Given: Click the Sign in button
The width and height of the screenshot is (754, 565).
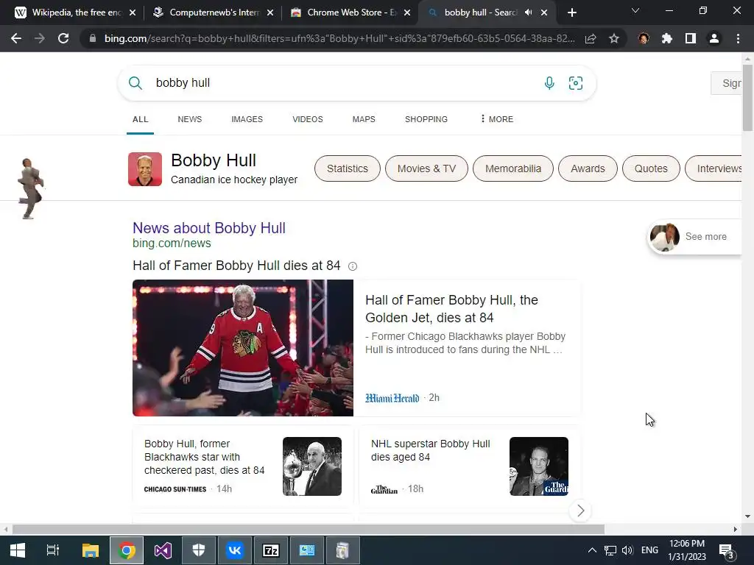Looking at the screenshot, I should [727, 83].
